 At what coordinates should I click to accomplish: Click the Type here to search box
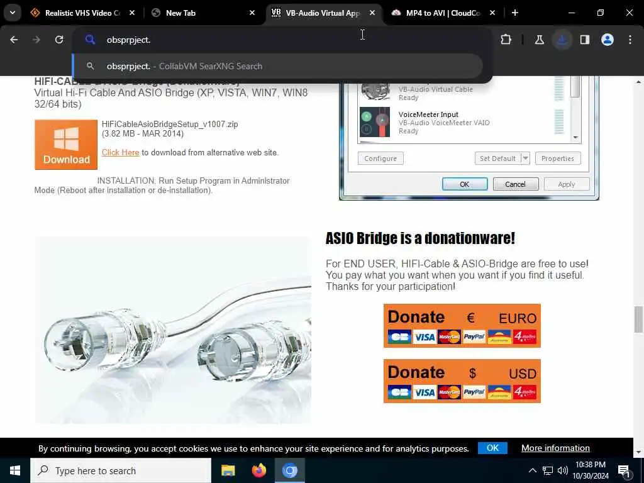click(x=121, y=470)
